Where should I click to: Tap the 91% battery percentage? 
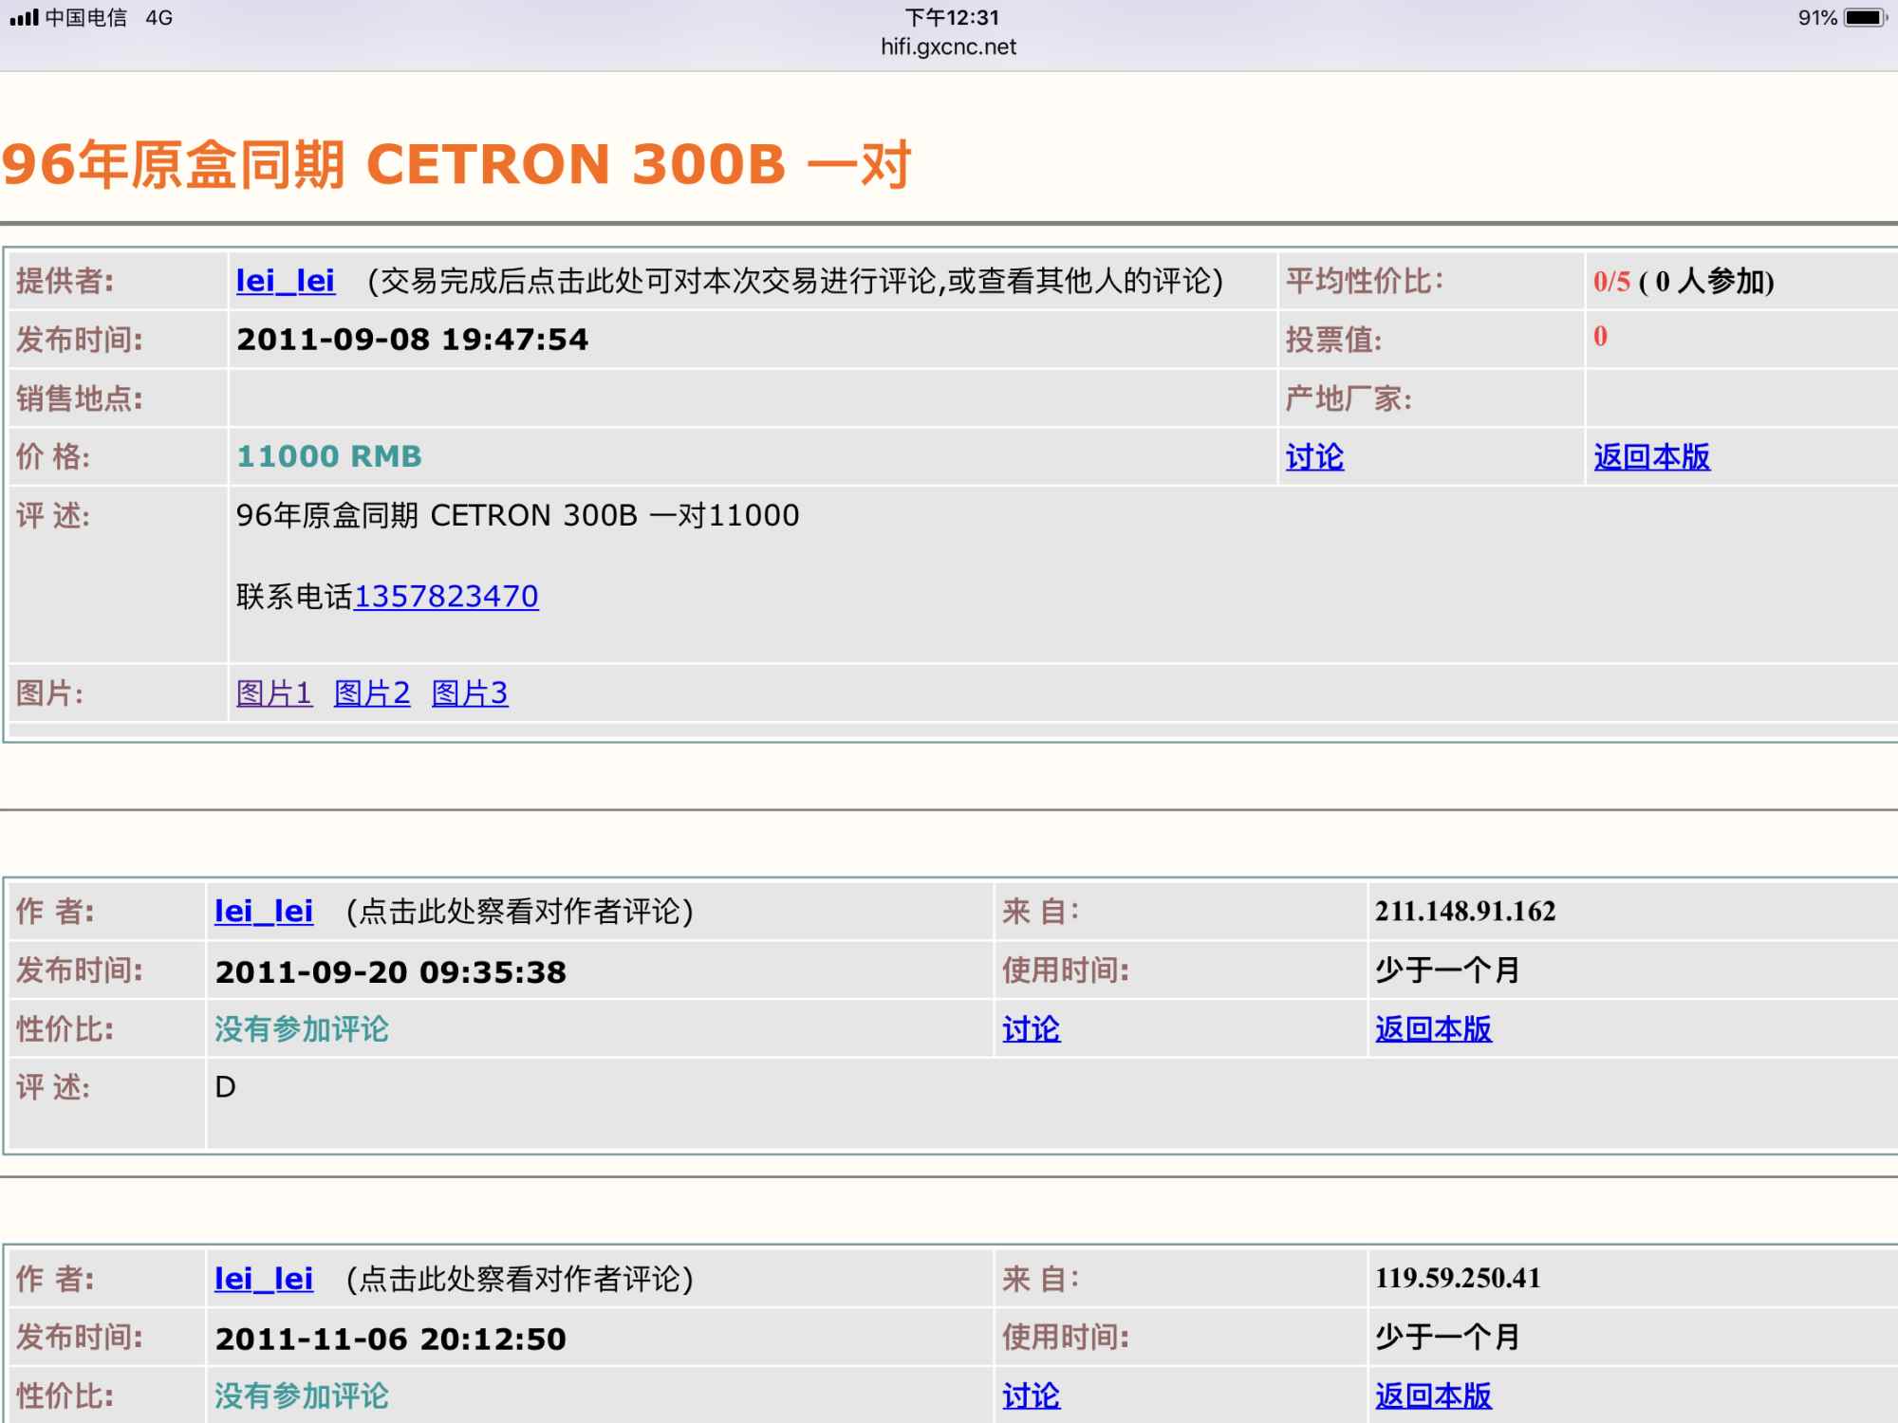1817,18
